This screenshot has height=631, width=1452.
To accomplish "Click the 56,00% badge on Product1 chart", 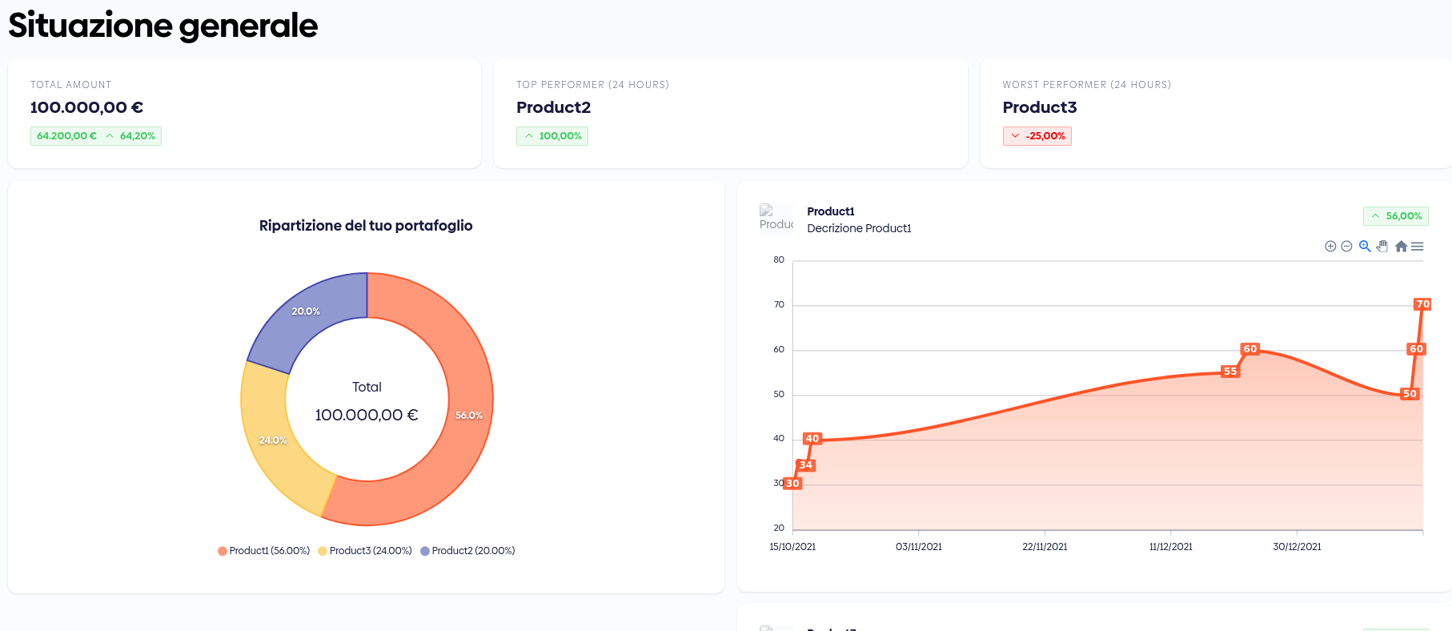I will click(1395, 216).
